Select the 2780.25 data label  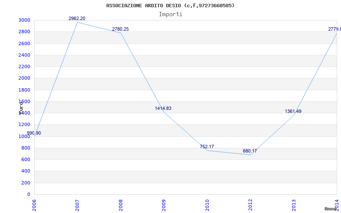(x=121, y=29)
